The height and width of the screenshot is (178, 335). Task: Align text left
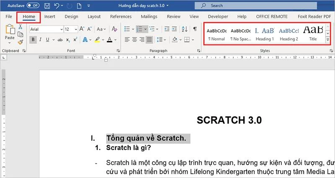(127, 40)
